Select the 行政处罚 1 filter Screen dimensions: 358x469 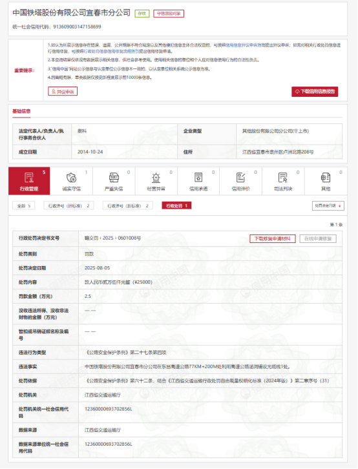[176, 206]
